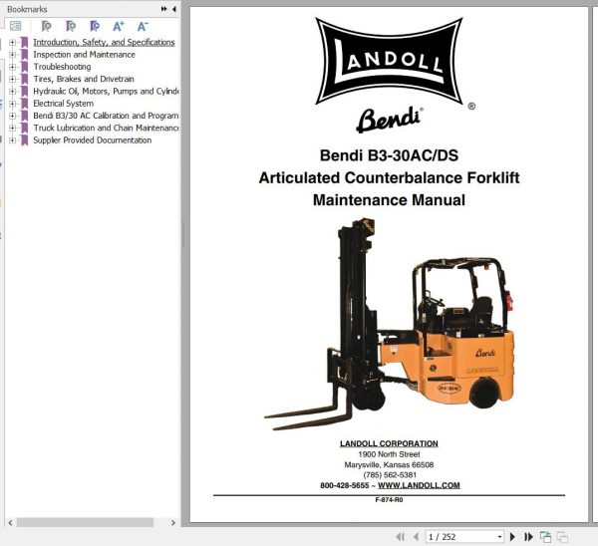Click the Marysville, Kansas 66508 address line
Image resolution: width=598 pixels, height=546 pixels.
389,464
